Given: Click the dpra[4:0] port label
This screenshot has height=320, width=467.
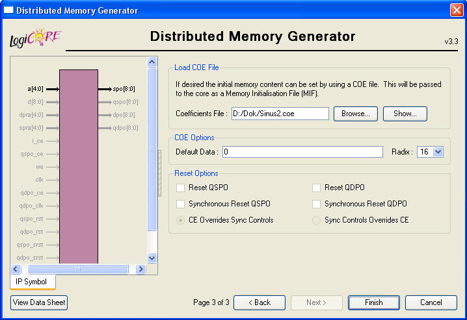Looking at the screenshot, I should [x=31, y=115].
